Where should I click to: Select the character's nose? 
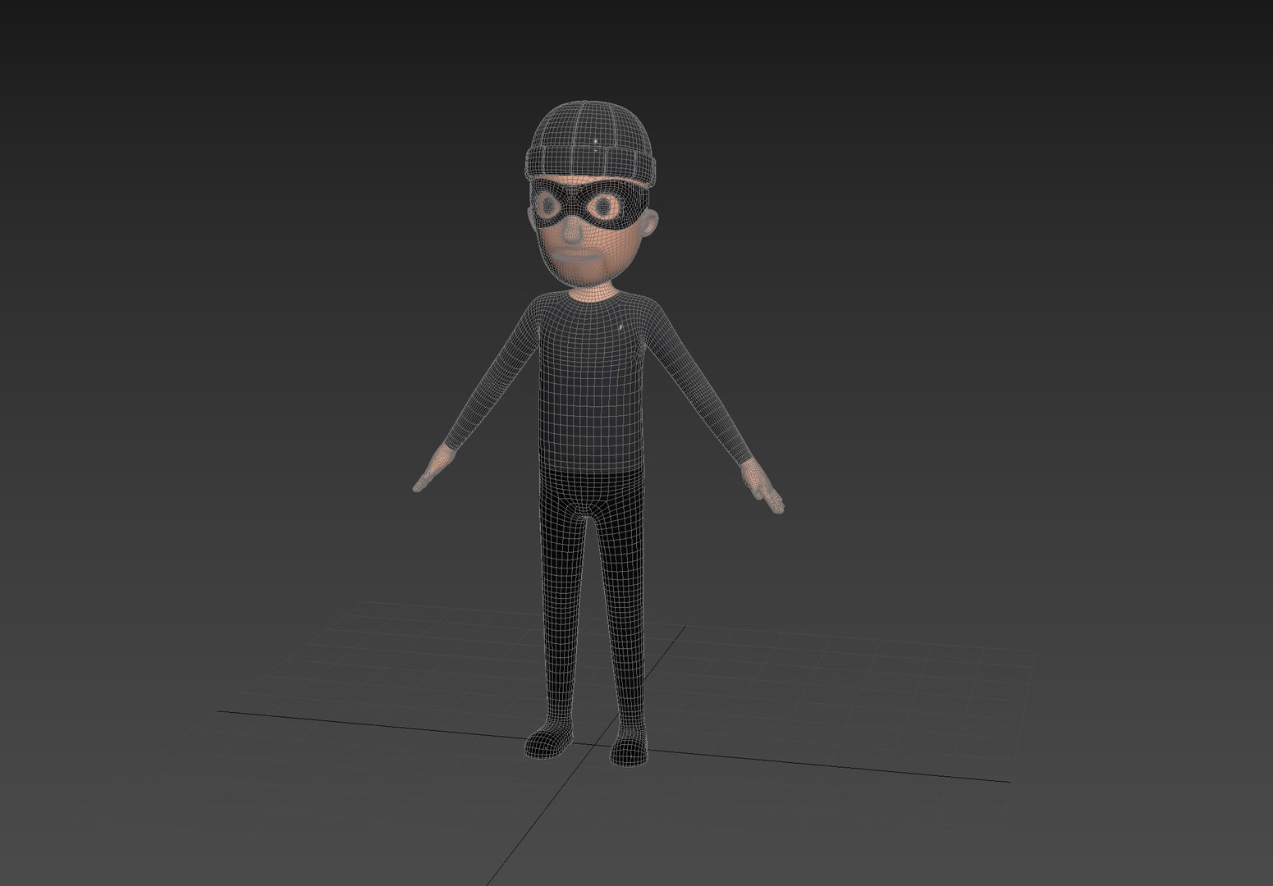572,232
